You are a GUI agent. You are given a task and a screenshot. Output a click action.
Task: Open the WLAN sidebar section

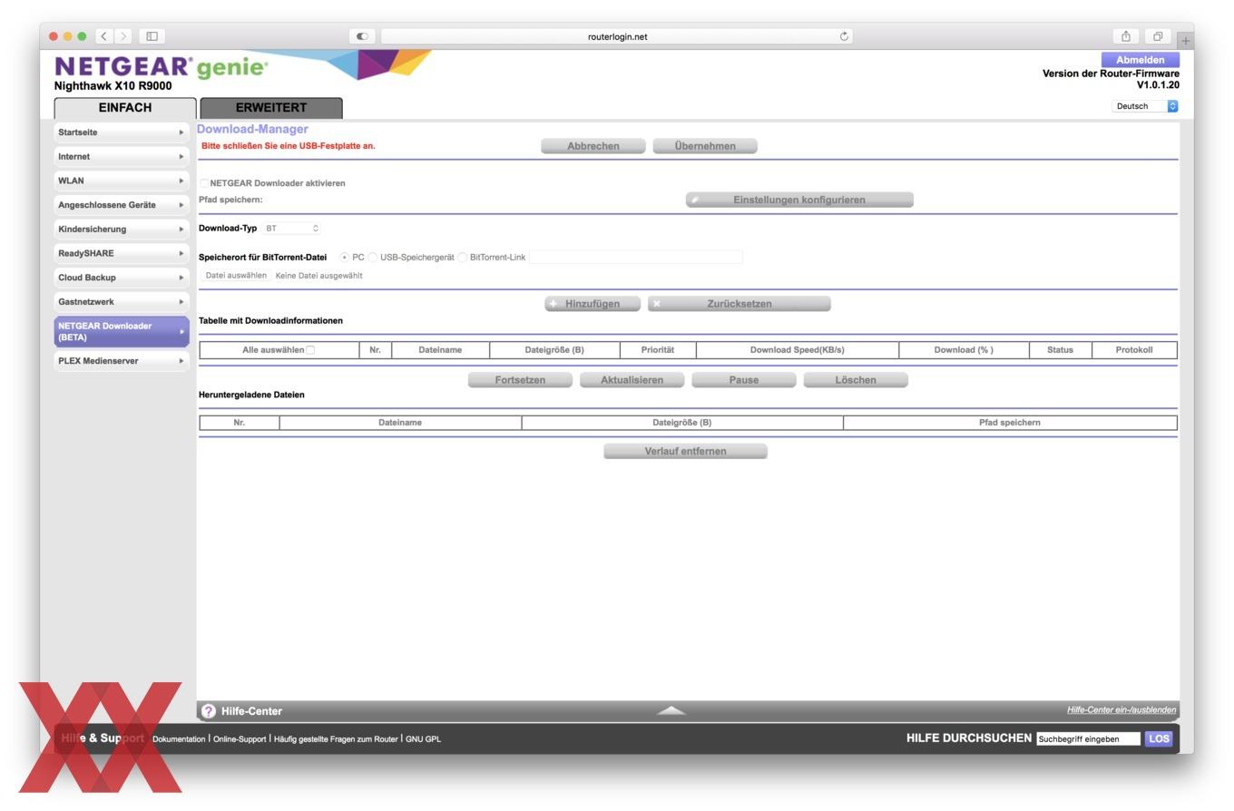[x=122, y=181]
